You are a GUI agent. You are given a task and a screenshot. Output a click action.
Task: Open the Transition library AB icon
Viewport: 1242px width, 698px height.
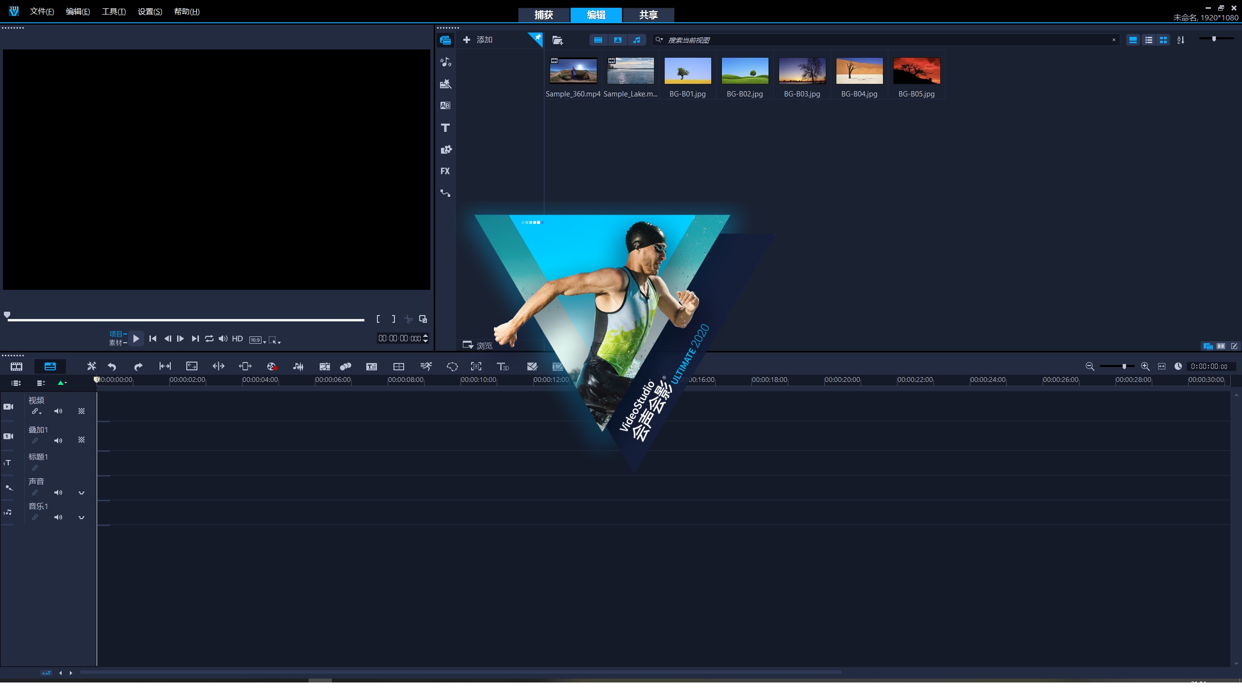pos(445,106)
